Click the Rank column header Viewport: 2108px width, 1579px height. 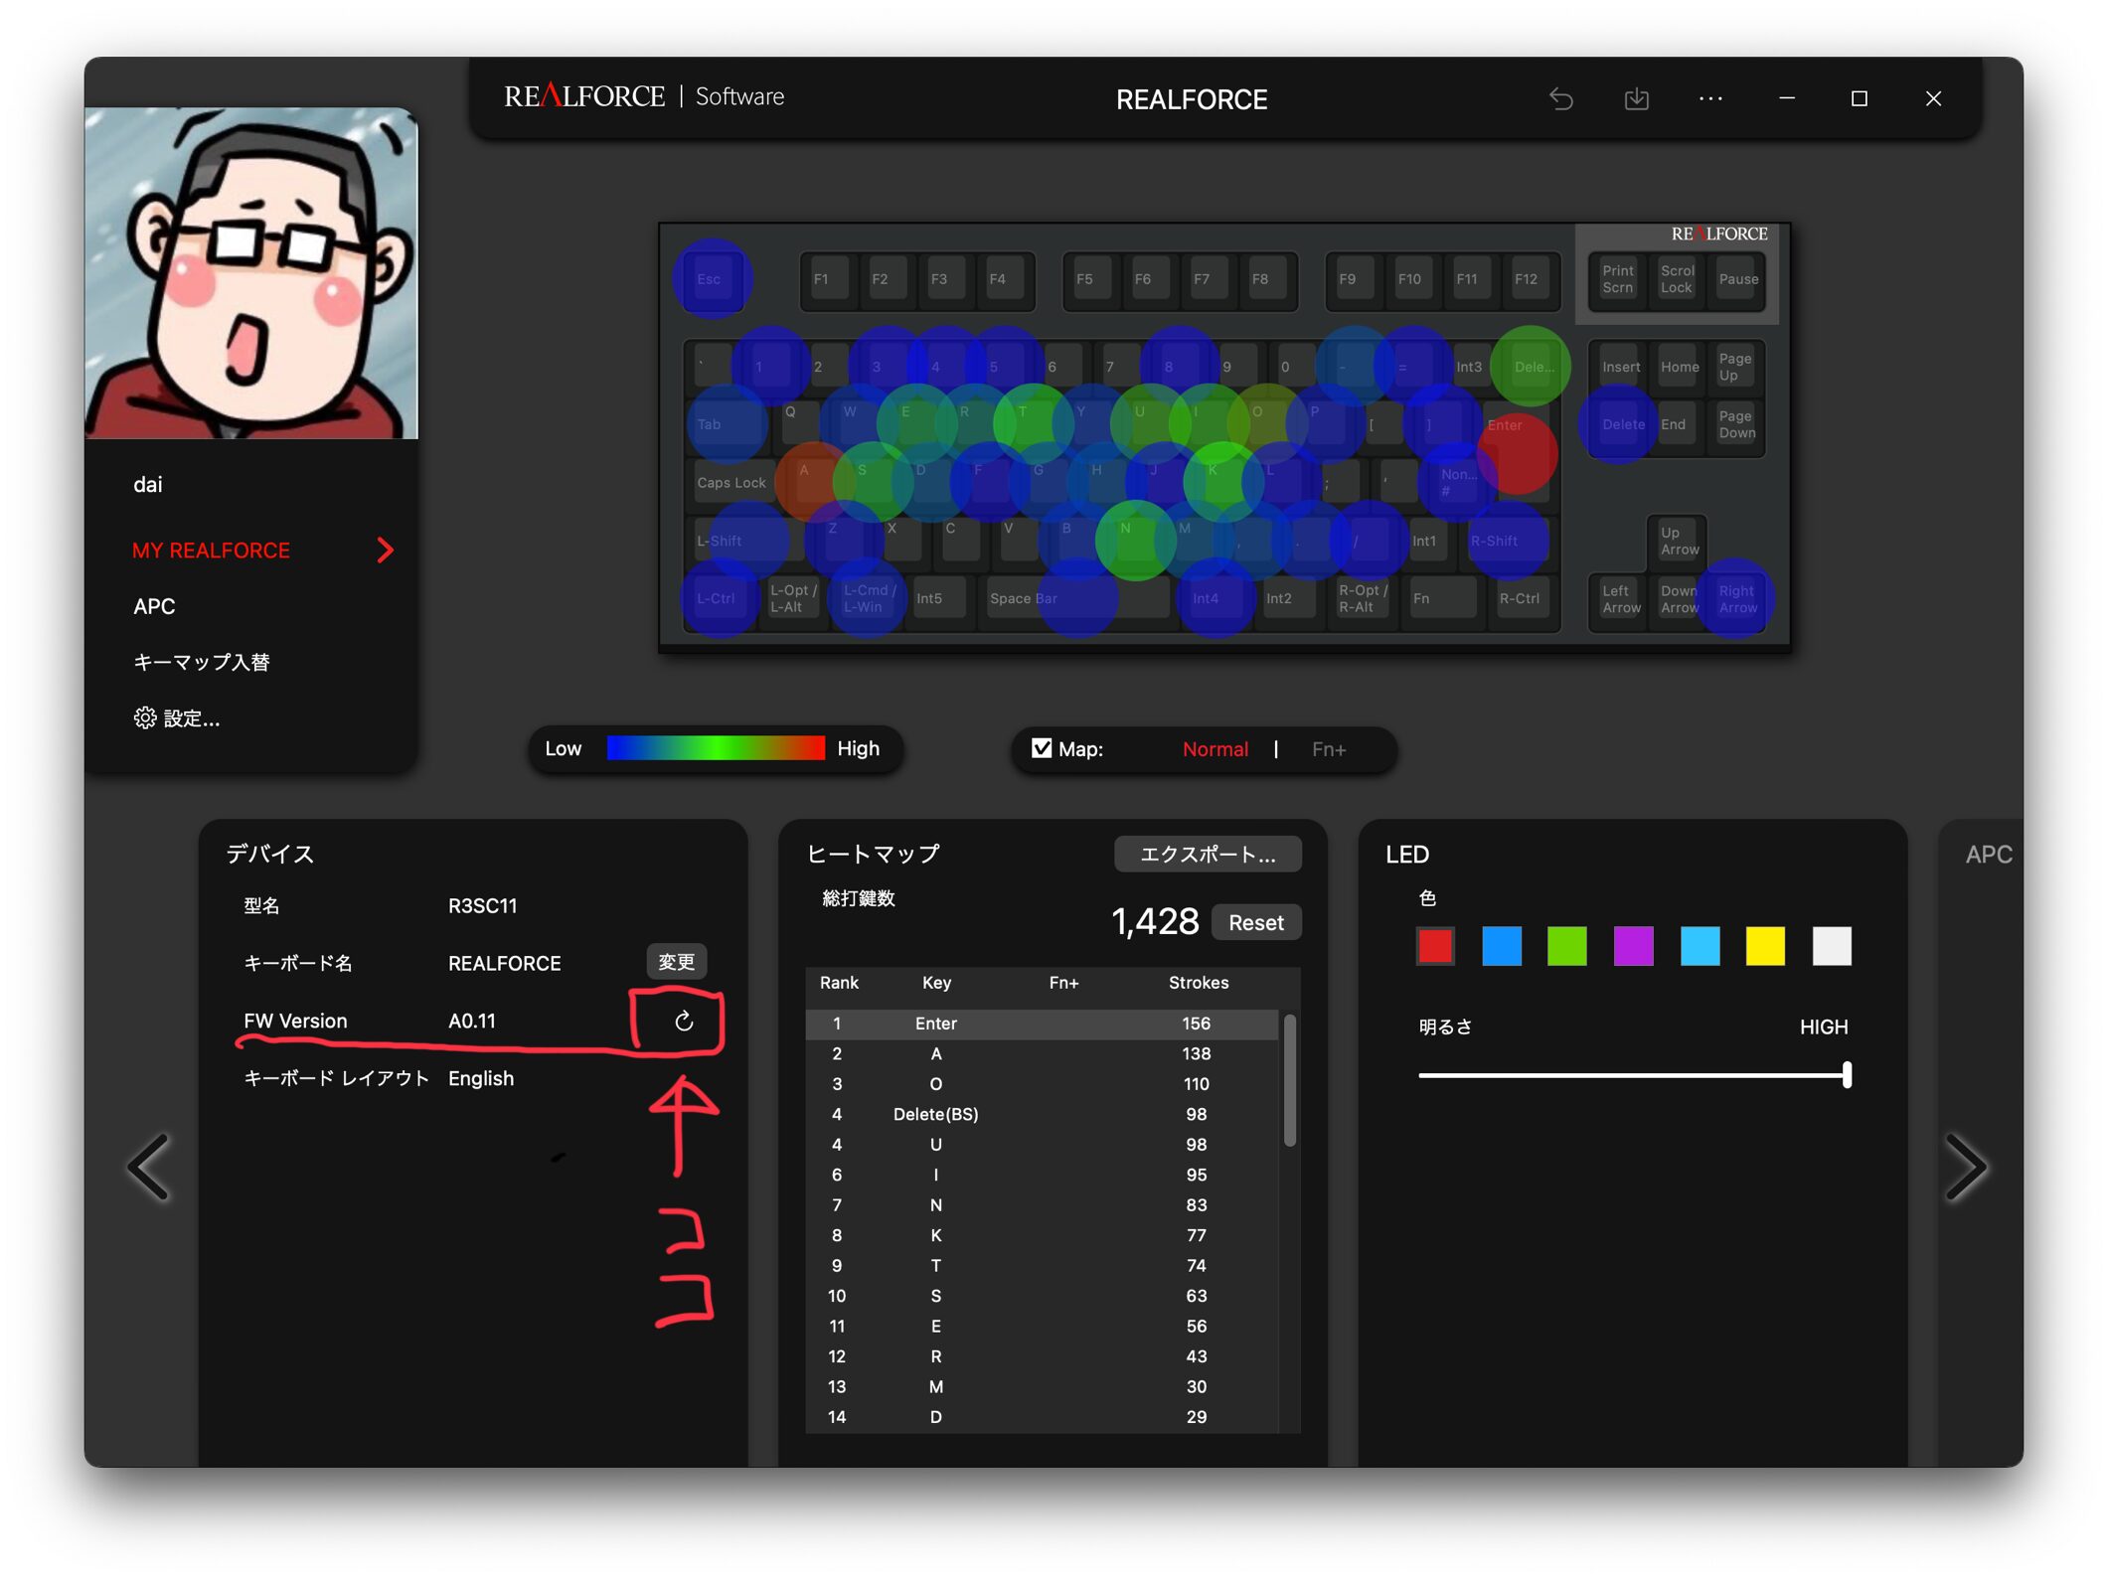click(x=839, y=983)
